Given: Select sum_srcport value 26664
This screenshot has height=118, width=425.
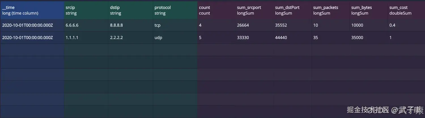Looking at the screenshot, I should click(x=243, y=25).
